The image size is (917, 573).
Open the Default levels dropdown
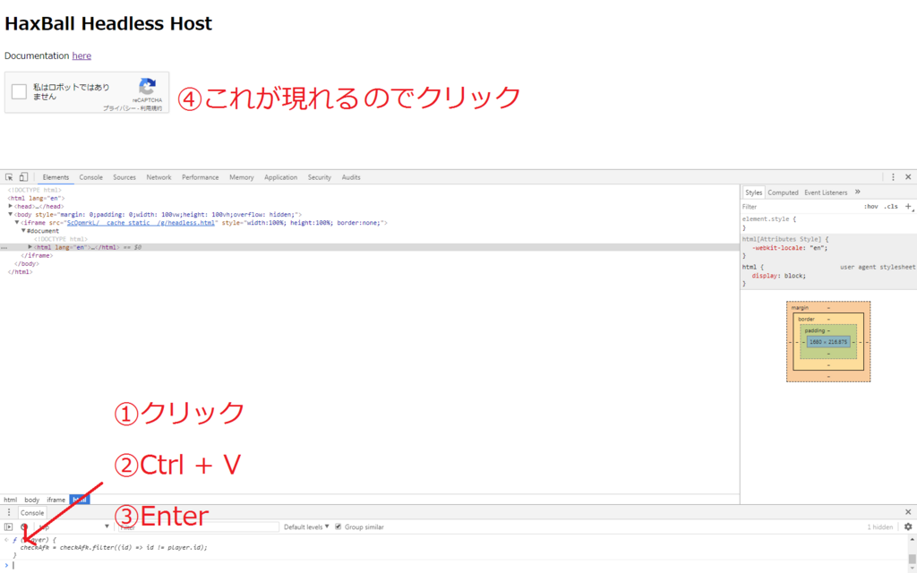click(306, 526)
